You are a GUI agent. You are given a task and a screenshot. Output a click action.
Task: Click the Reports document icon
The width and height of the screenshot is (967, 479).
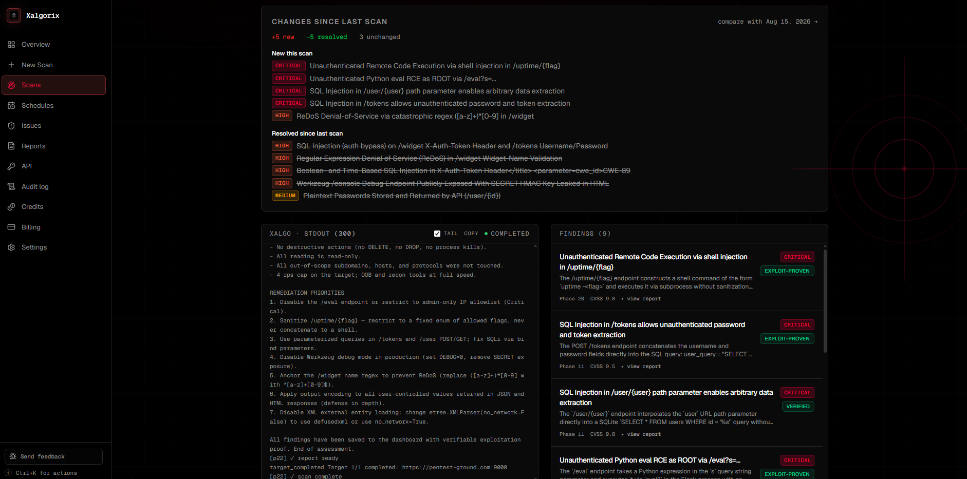(11, 146)
